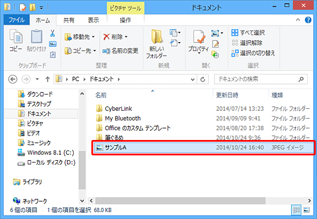Click the horizontal scrollbar right arrow
The width and height of the screenshot is (317, 219).
310,201
